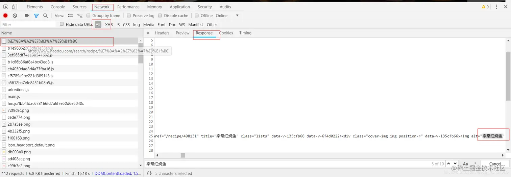Screen dimensions: 511x177
Task: Click file icon of db093a0.png
Action: (4, 152)
